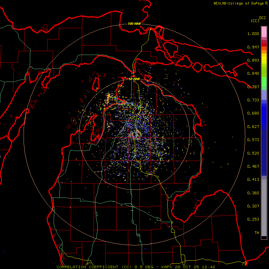Click the 0.467 scale value
269x269 pixels.
point(253,166)
